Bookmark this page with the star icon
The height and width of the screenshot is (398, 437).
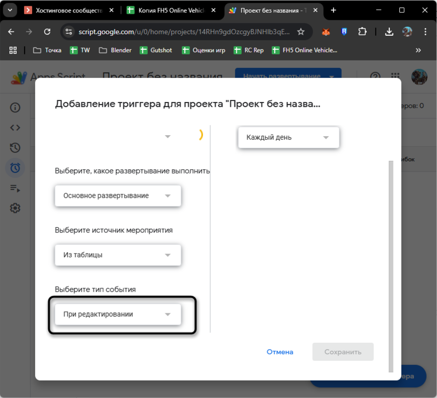pos(301,32)
